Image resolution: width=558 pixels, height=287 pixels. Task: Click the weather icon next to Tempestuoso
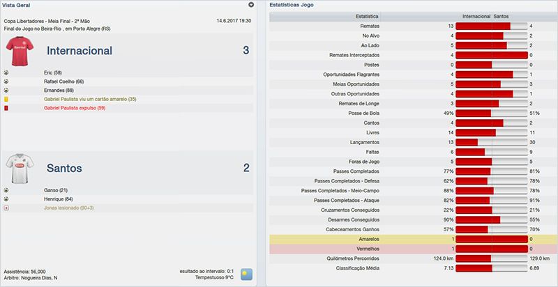coord(246,273)
